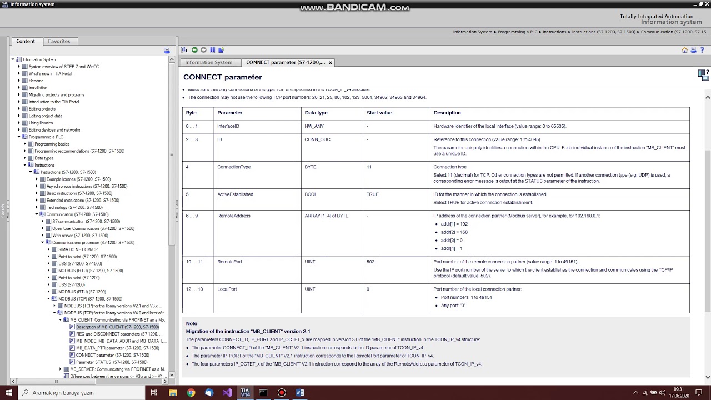
Task: Click the ActiveEstablished parameter cell
Action: [x=258, y=199]
